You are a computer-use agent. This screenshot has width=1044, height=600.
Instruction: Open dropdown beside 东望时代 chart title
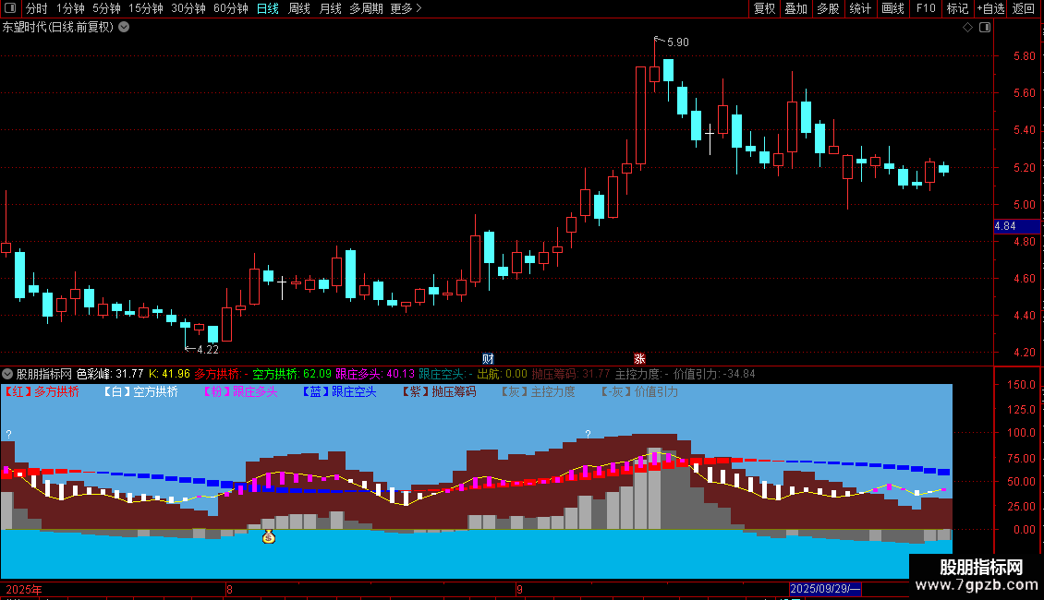point(124,27)
